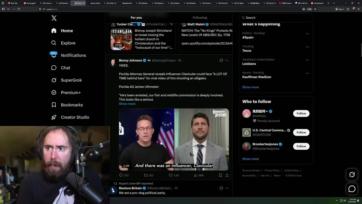Expand Benny Johnson post with Show more
Image resolution: width=362 pixels, height=204 pixels.
127,104
